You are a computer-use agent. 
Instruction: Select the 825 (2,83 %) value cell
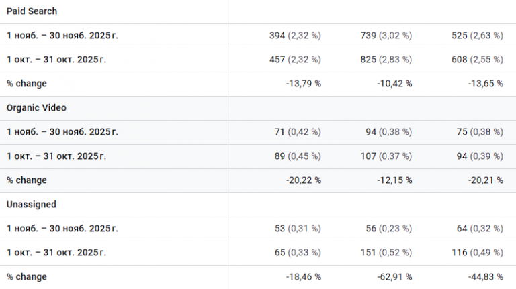tap(386, 60)
